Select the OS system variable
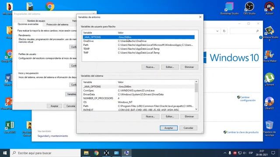 (x=139, y=102)
